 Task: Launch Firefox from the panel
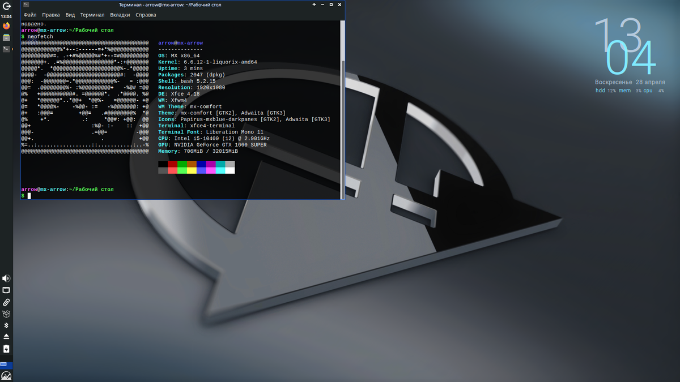(x=6, y=25)
